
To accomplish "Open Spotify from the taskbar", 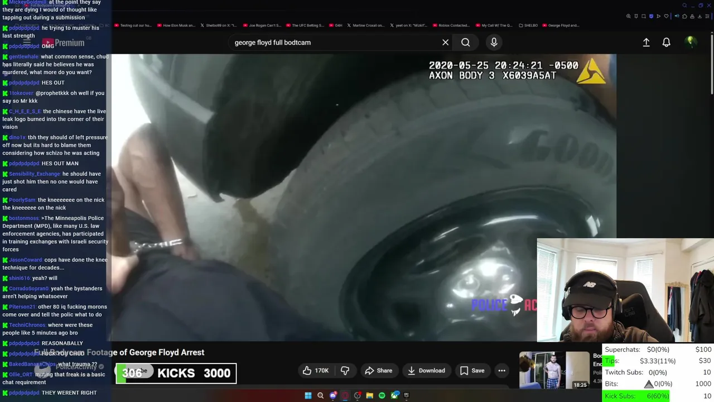I will 382,395.
